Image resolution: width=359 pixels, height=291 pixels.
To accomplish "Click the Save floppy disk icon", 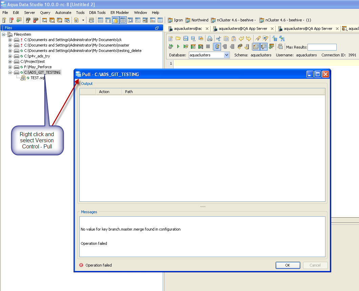I will point(186,38).
